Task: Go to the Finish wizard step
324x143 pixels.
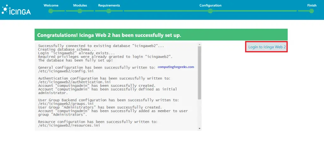Action: tap(312, 5)
